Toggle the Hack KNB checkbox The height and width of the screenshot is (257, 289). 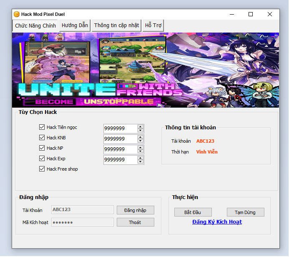coord(42,138)
